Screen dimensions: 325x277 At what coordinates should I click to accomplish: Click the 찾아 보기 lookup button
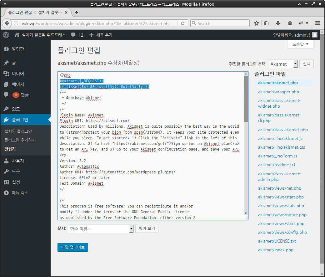pos(147,228)
